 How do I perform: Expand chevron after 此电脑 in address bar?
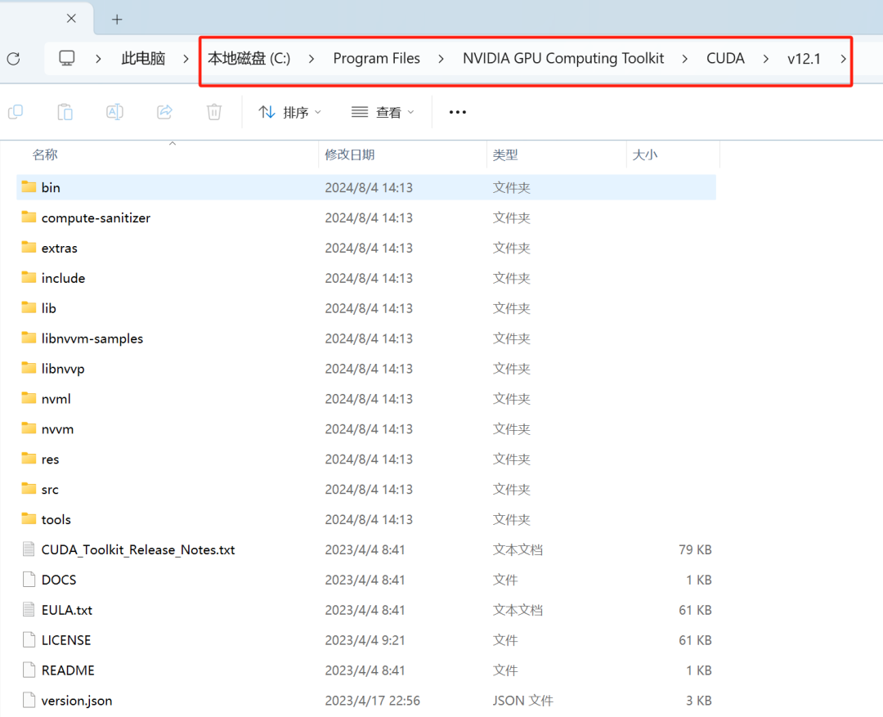186,59
